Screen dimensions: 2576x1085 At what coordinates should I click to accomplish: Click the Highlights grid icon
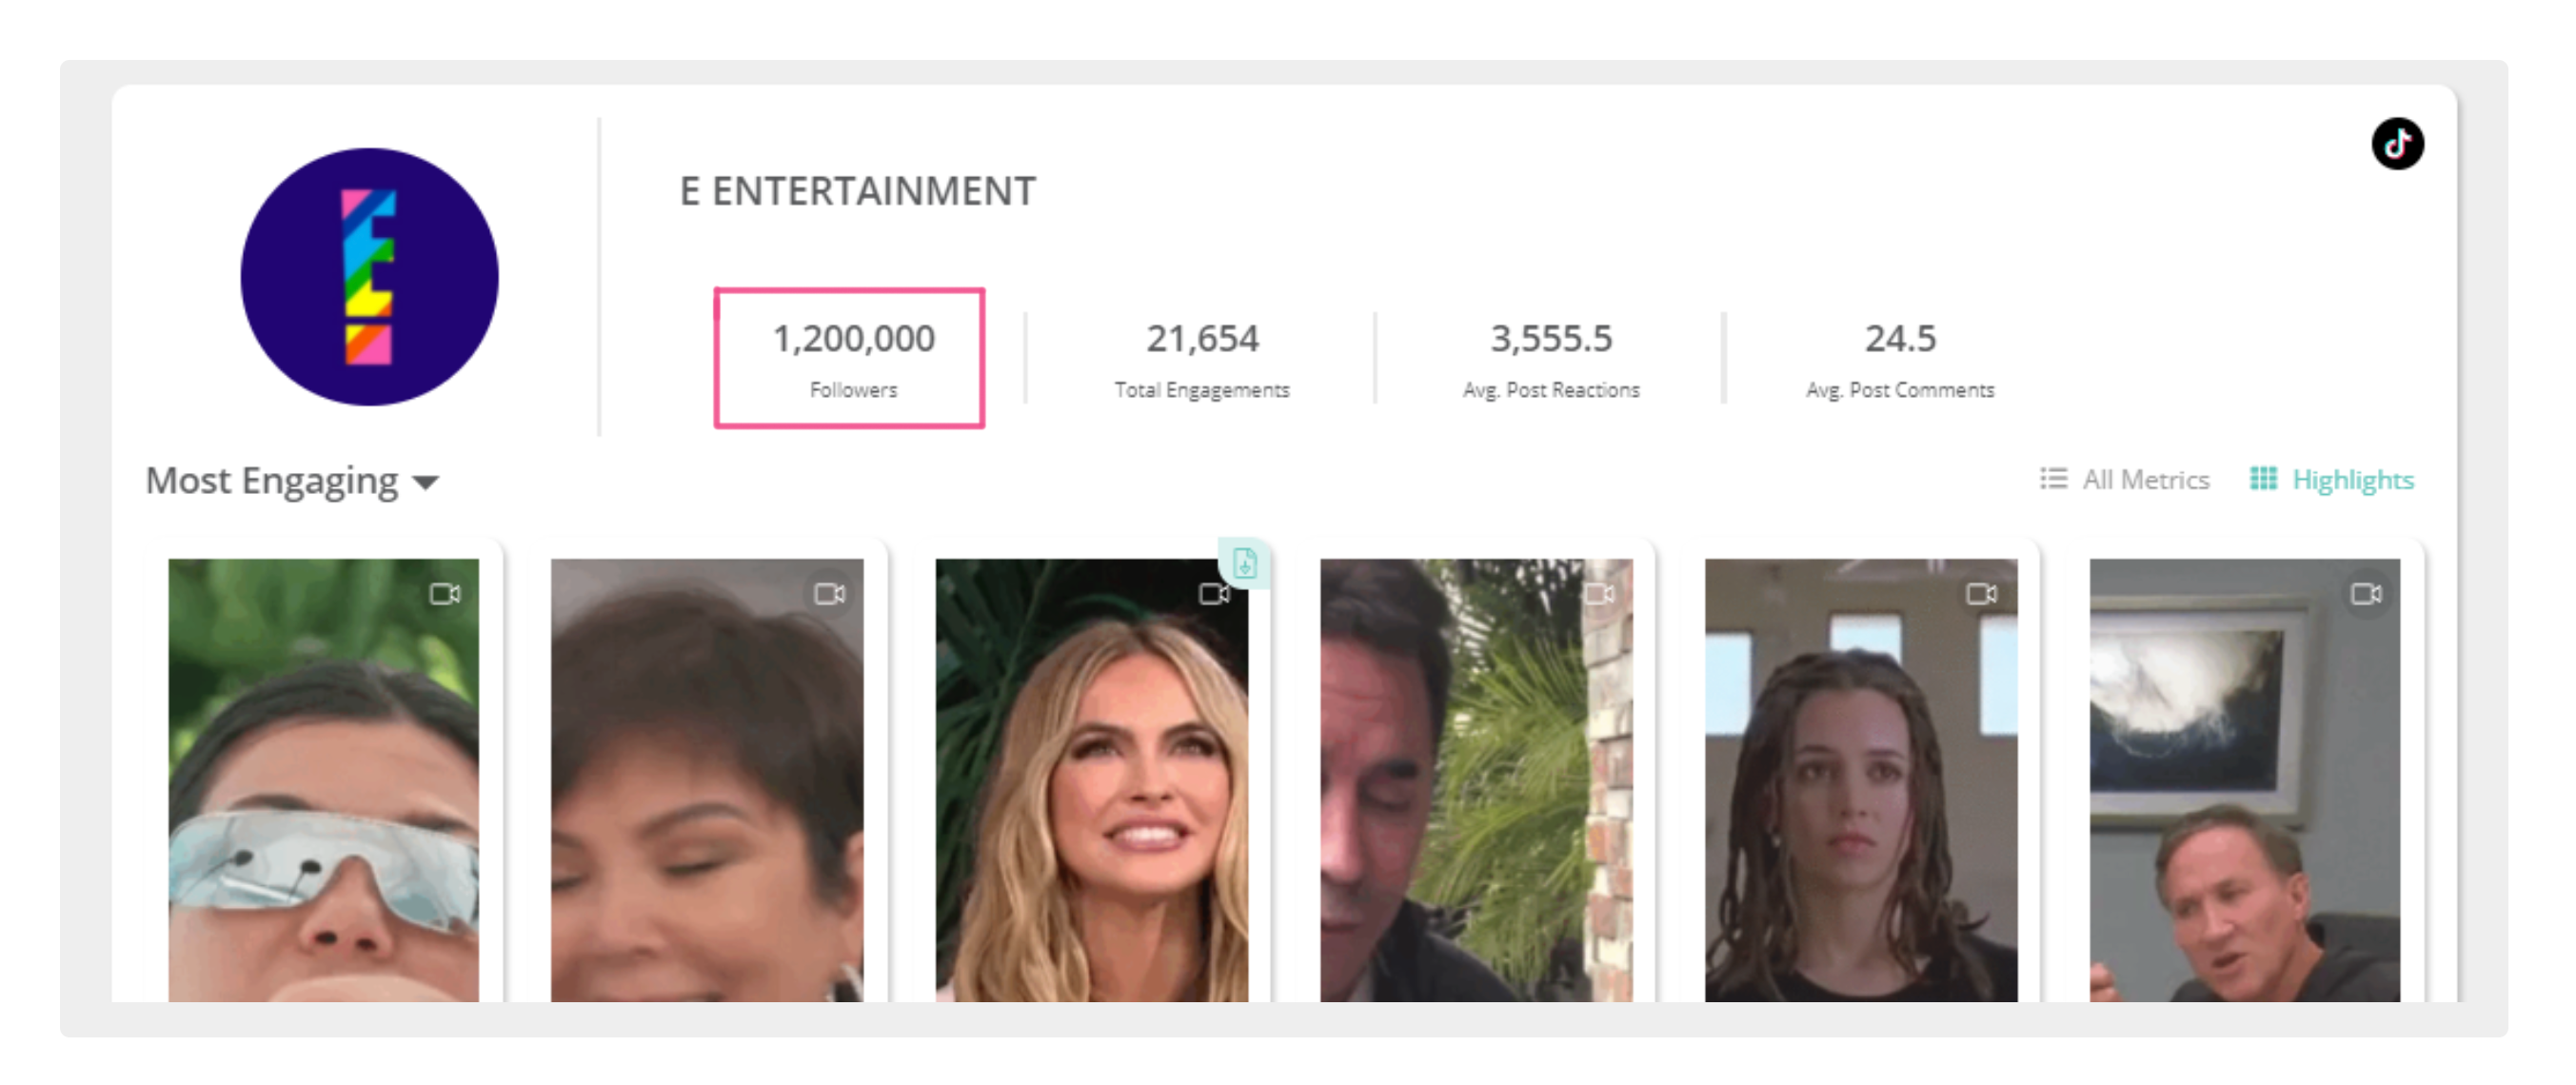pyautogui.click(x=2263, y=479)
